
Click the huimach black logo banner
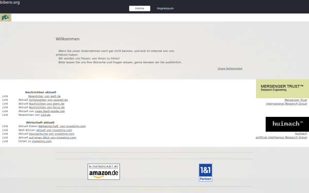[x=287, y=124]
